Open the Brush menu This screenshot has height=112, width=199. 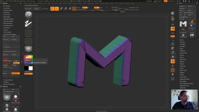click(x=30, y=3)
